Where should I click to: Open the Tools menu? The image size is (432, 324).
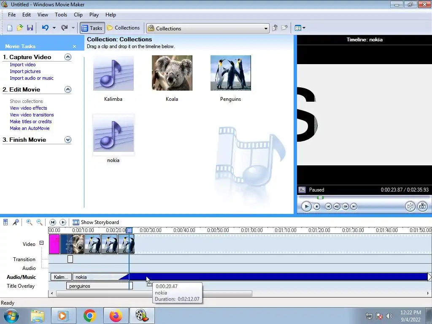click(x=61, y=15)
